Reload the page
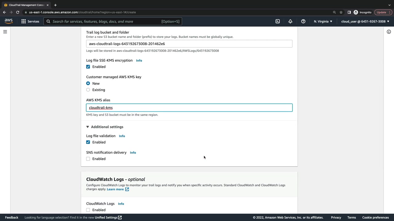 click(x=18, y=12)
